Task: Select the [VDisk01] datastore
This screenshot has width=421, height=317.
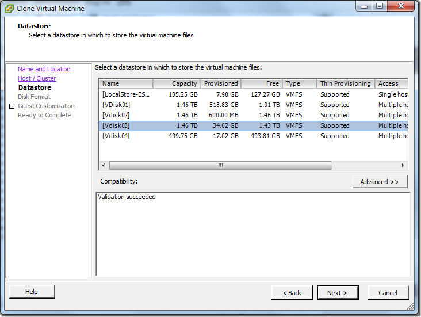Action: point(254,105)
